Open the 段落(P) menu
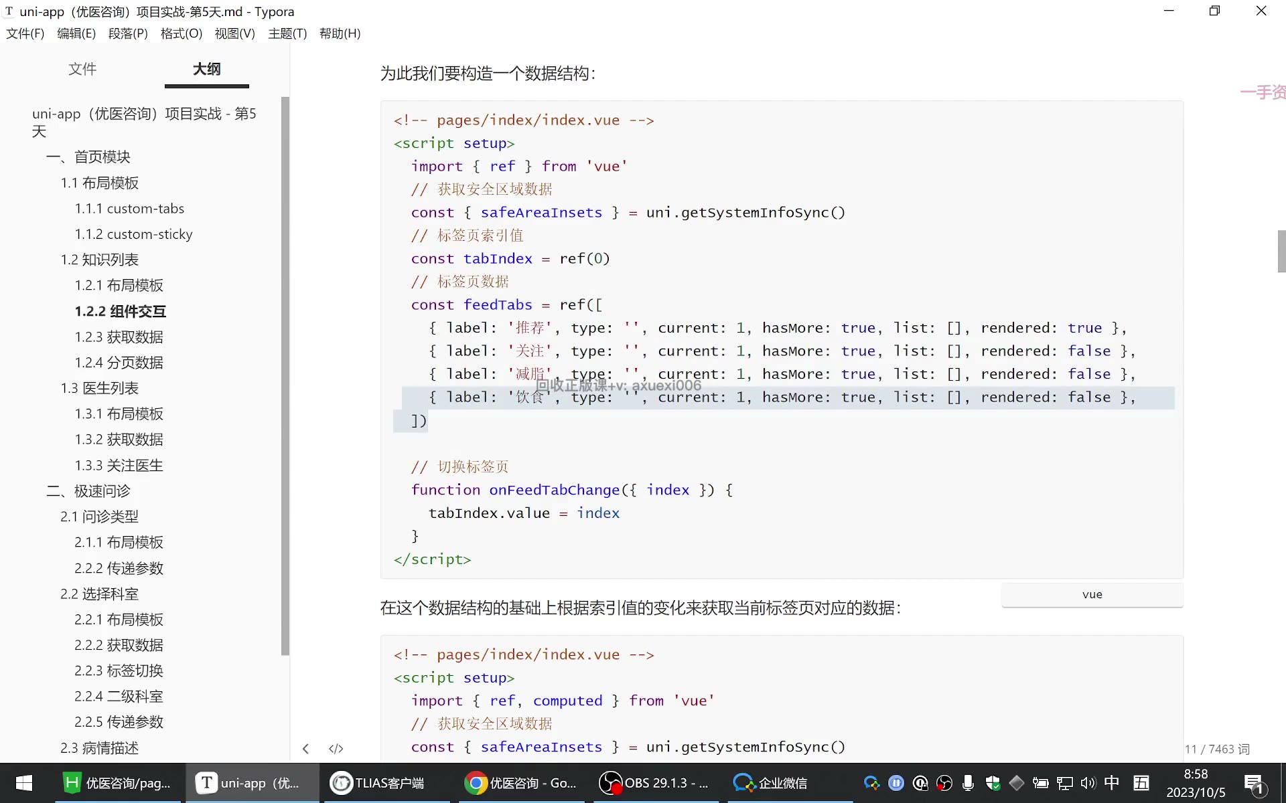 click(128, 33)
